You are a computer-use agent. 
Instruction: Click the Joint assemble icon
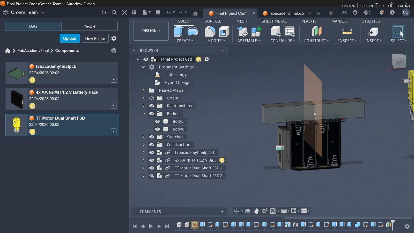point(243,32)
